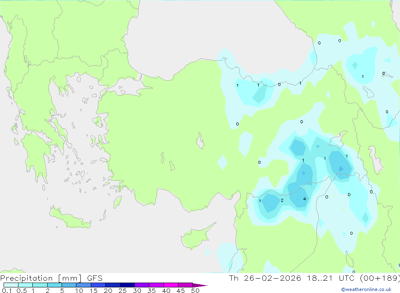Screen dimensions: 400x293
Task: Select the 5–10 mm blue legend swatch
Action: pos(69,285)
